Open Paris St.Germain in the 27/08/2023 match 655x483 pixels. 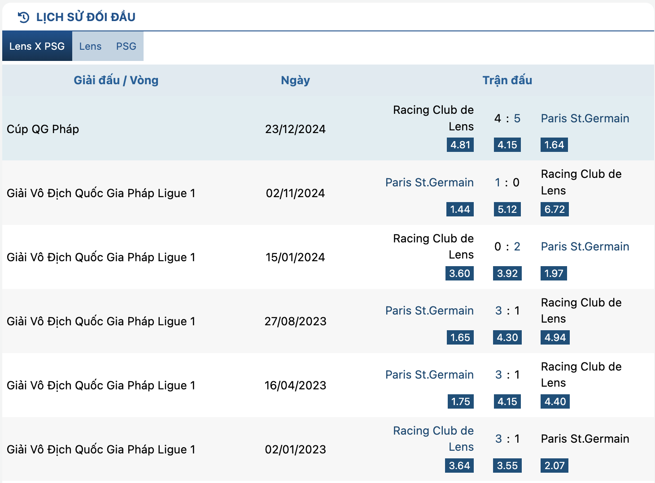click(429, 310)
